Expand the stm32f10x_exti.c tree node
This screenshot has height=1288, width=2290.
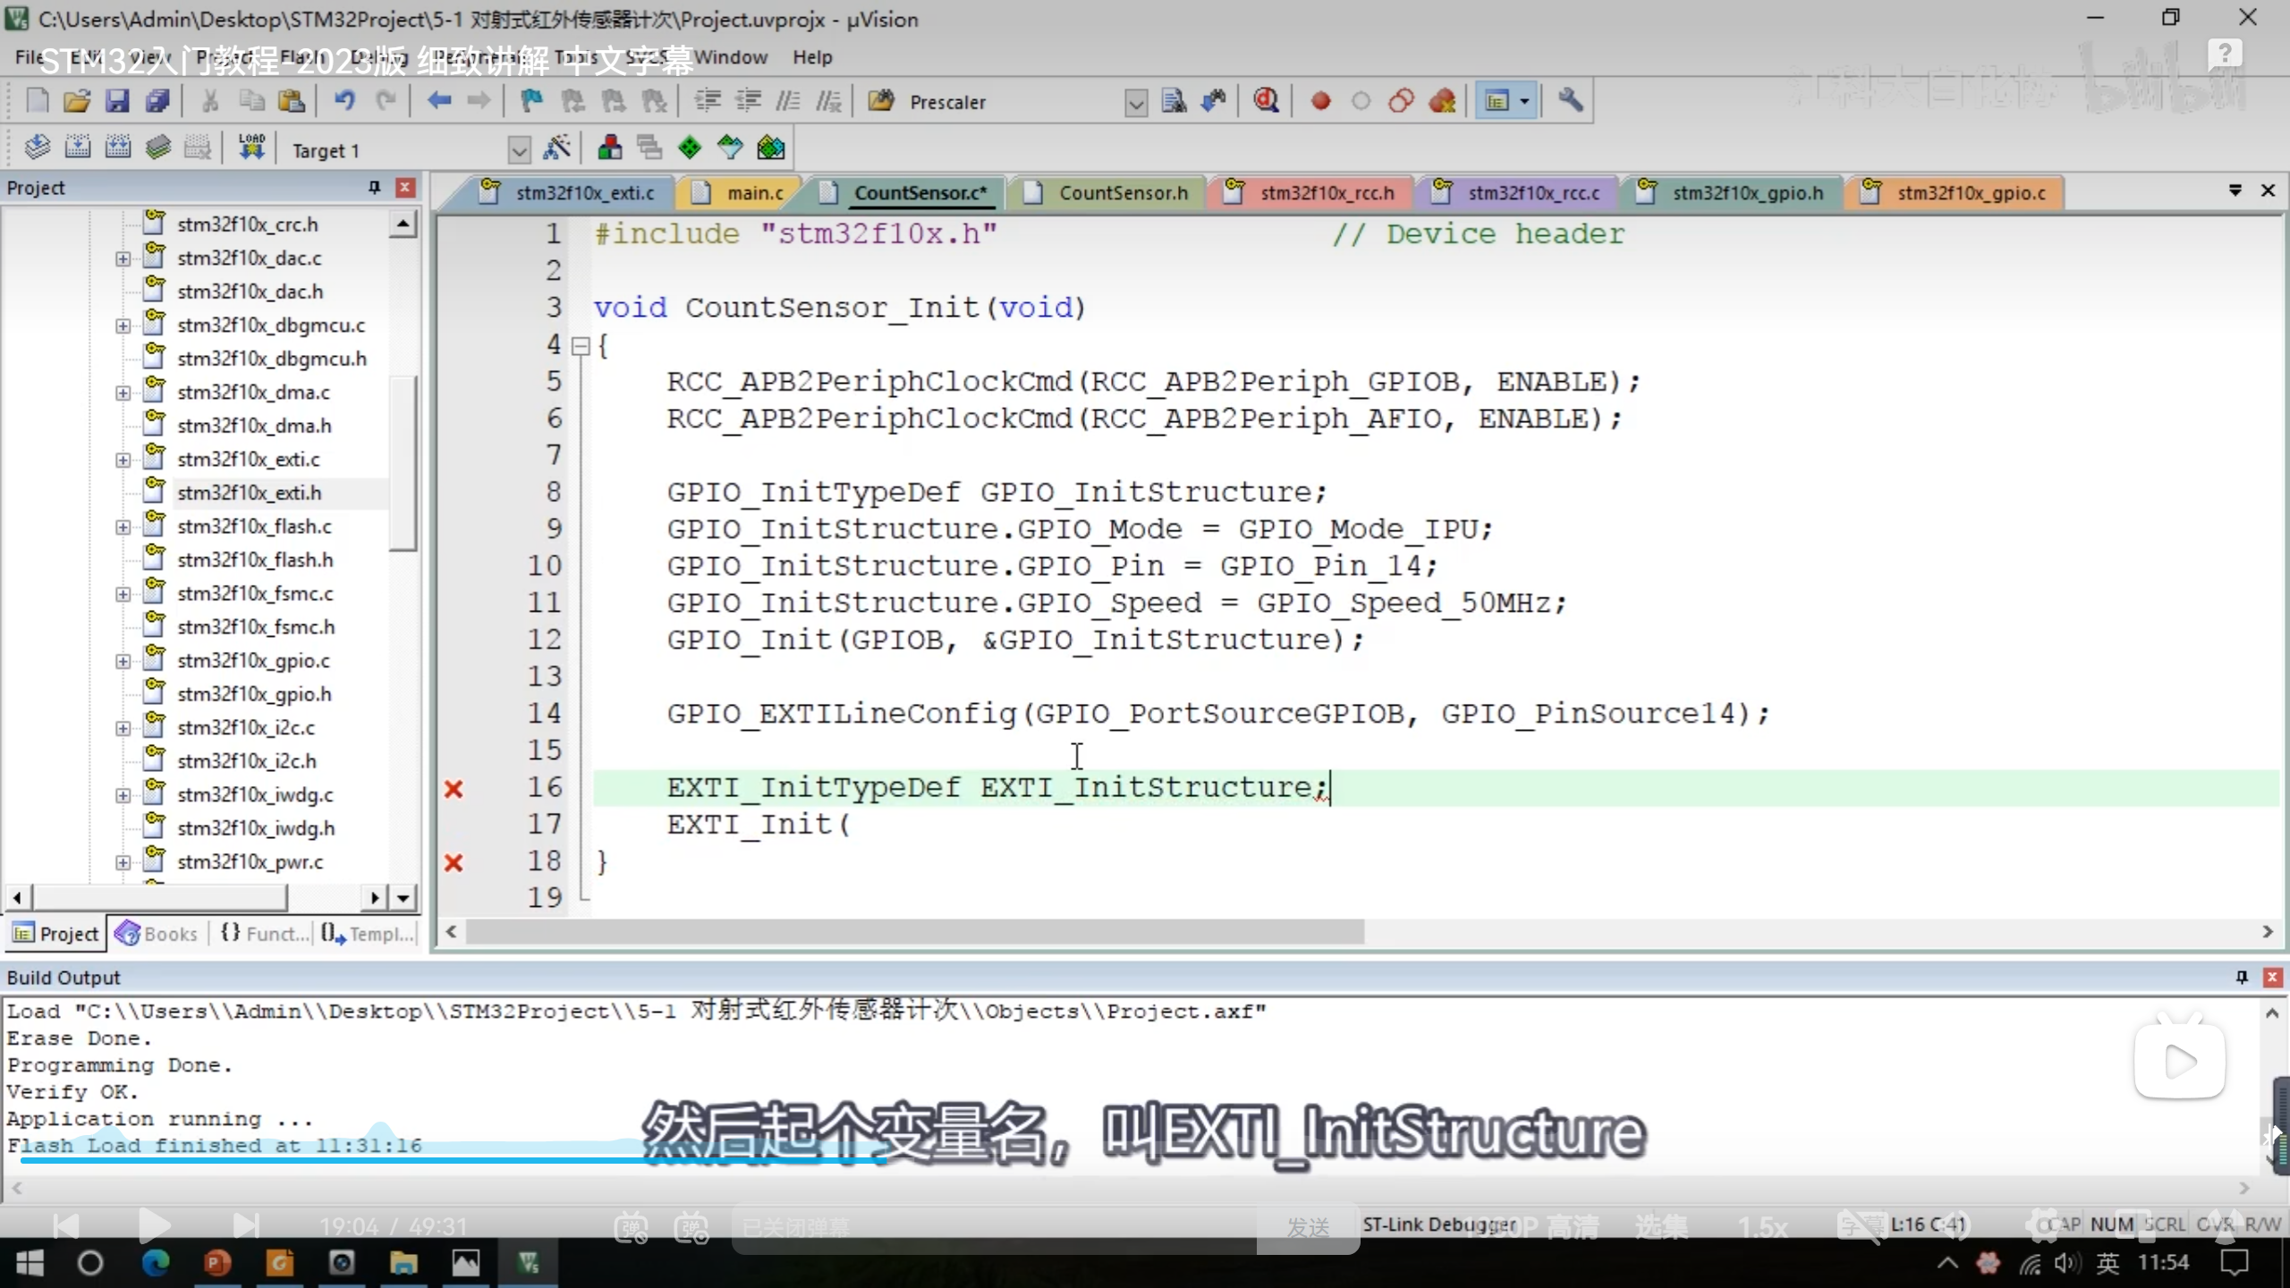(x=123, y=460)
